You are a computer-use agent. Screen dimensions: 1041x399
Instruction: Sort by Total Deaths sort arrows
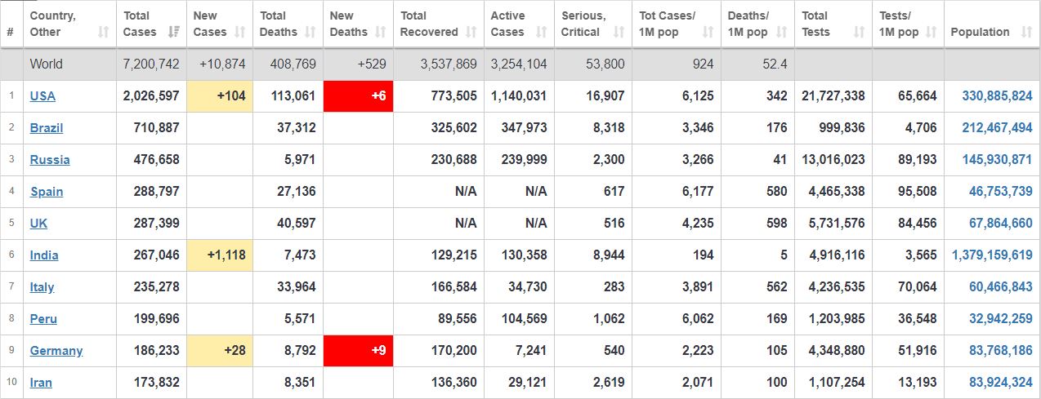point(311,32)
